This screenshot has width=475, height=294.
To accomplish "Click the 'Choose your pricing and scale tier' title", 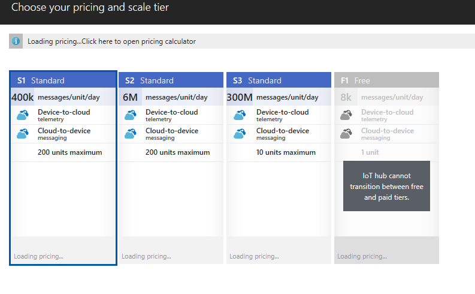I will pyautogui.click(x=90, y=7).
